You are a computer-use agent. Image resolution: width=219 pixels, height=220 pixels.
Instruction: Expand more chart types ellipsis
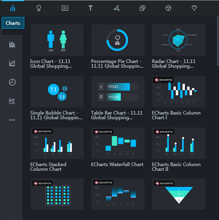pos(12,120)
